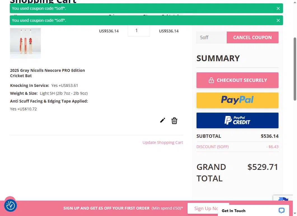Open the cricket bat product thumbnail
The image size is (297, 216).
[25, 43]
